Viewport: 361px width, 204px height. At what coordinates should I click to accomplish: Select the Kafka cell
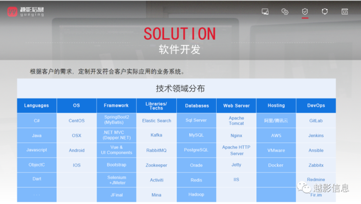156,135
